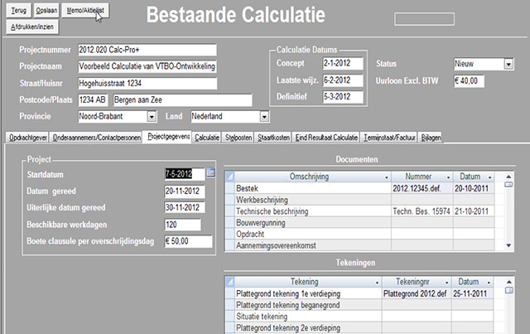The height and width of the screenshot is (334, 530).
Task: Switch to the Onderaannemers/Contactpersonen tab
Action: pos(97,138)
